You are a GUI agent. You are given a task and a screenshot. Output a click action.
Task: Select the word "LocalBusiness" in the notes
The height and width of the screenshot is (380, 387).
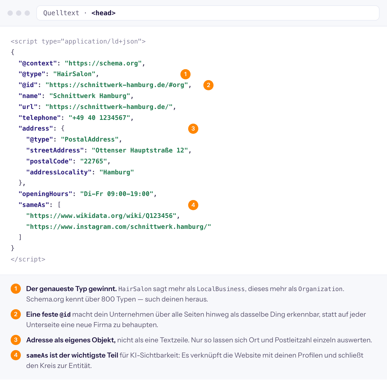click(x=221, y=289)
